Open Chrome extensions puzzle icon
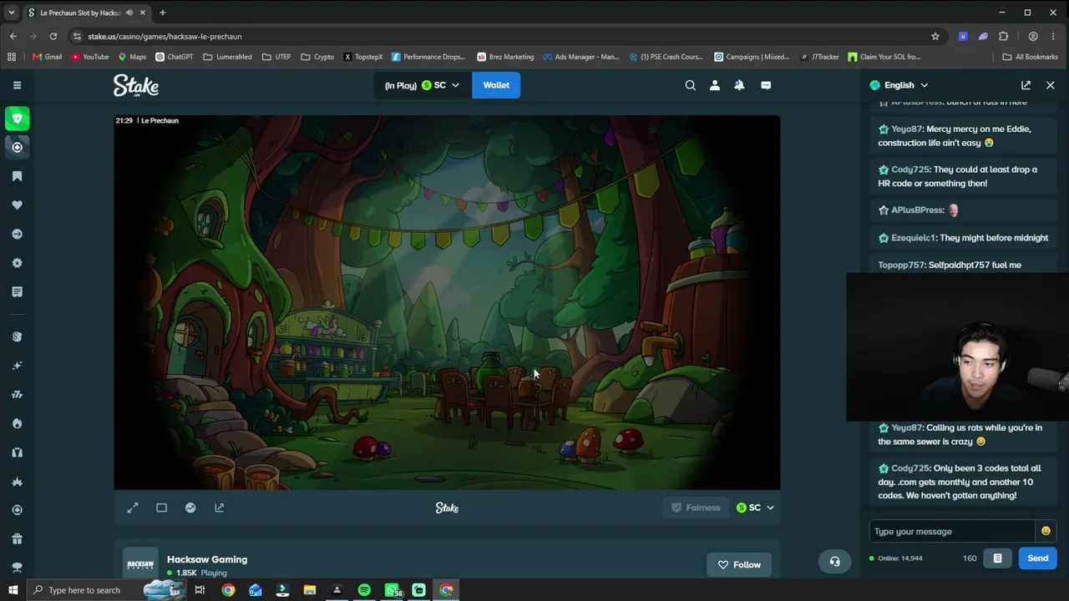1069x601 pixels. click(x=1004, y=37)
